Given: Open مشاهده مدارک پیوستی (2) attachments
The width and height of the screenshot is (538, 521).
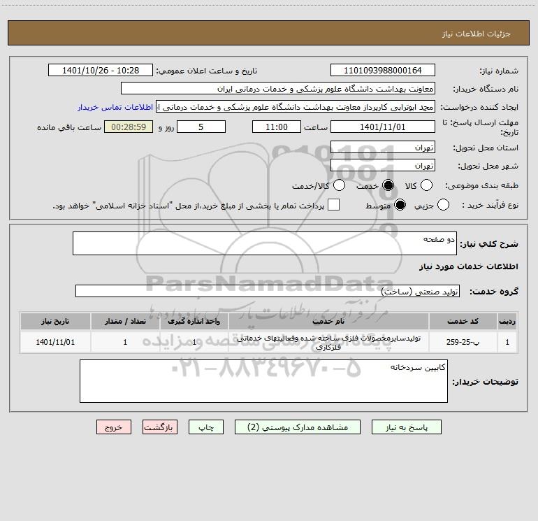Looking at the screenshot, I should click(298, 427).
